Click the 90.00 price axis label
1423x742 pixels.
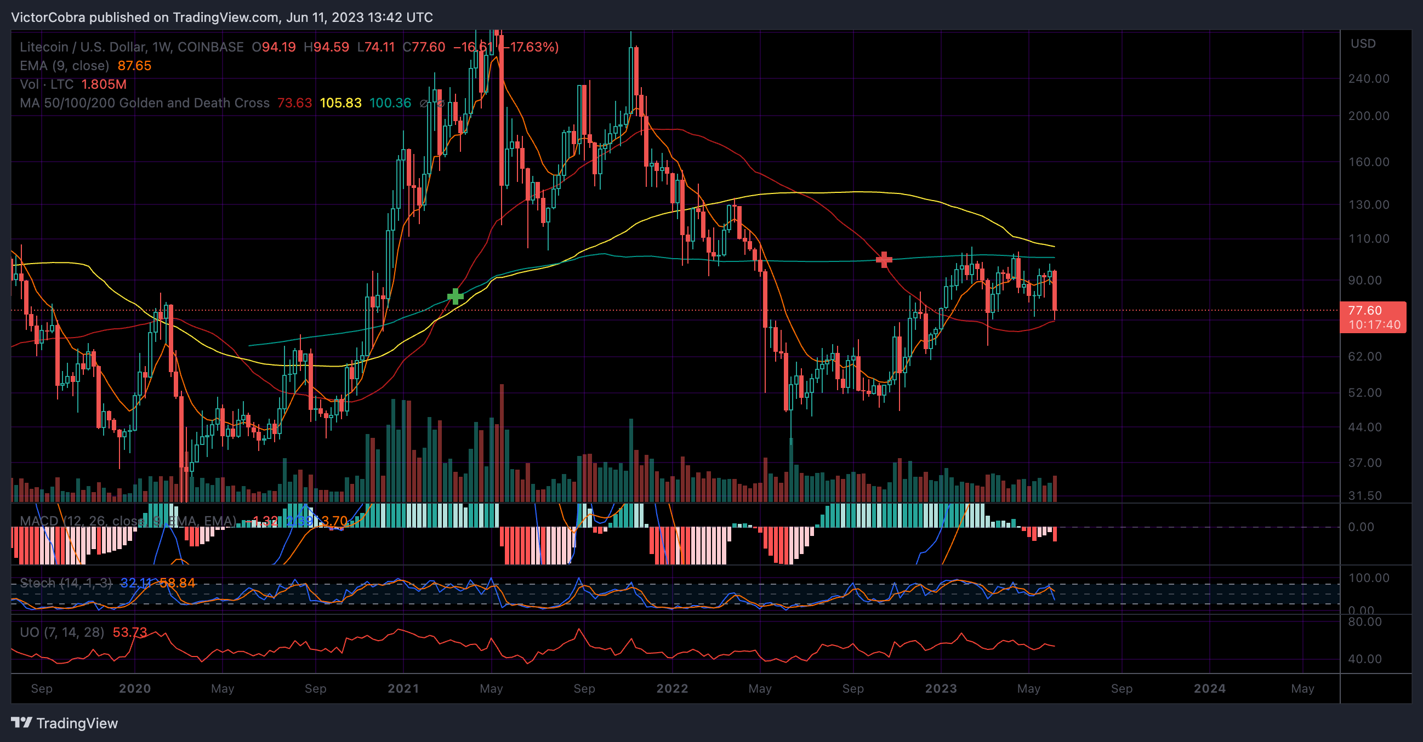pos(1364,281)
